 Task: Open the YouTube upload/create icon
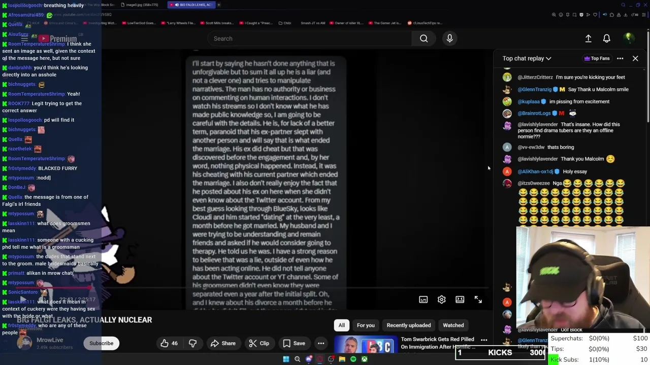588,39
